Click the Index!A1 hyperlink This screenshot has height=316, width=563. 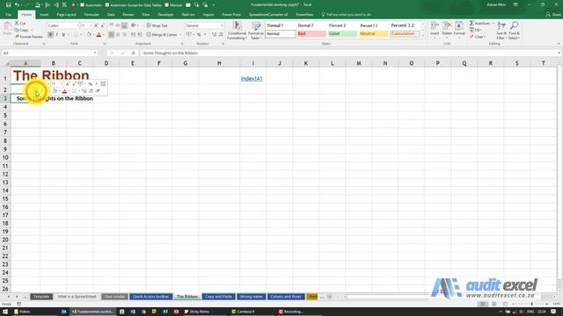point(252,78)
